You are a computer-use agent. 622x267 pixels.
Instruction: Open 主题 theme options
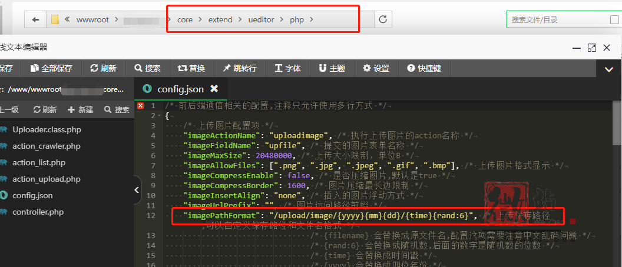tap(332, 69)
